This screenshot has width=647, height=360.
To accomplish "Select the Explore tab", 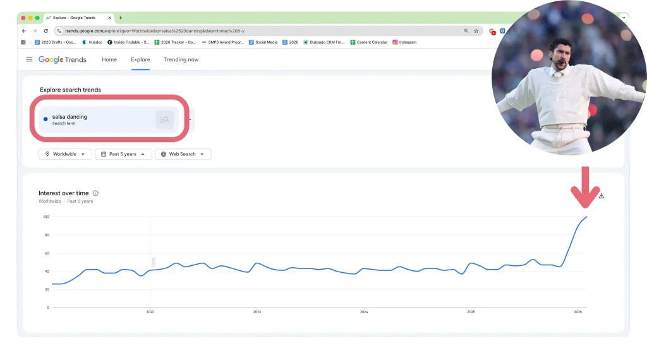I will 140,59.
